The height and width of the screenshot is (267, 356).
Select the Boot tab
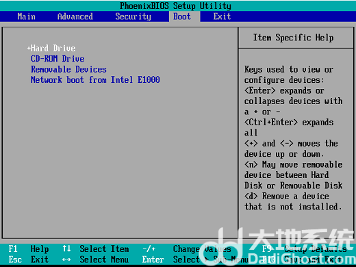(x=182, y=16)
